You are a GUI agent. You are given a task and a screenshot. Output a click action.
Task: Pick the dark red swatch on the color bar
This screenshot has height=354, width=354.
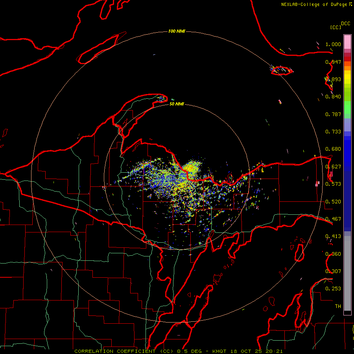347,59
